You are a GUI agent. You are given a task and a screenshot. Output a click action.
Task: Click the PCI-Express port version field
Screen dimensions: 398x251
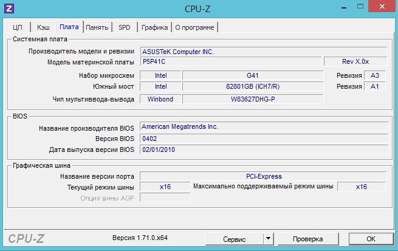264,176
